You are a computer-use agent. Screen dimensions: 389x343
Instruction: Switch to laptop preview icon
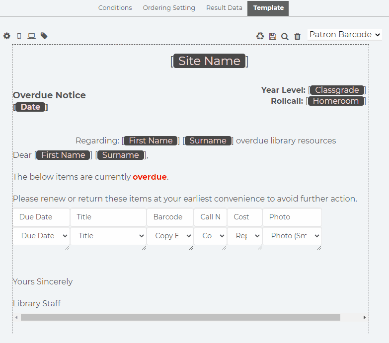tap(31, 36)
